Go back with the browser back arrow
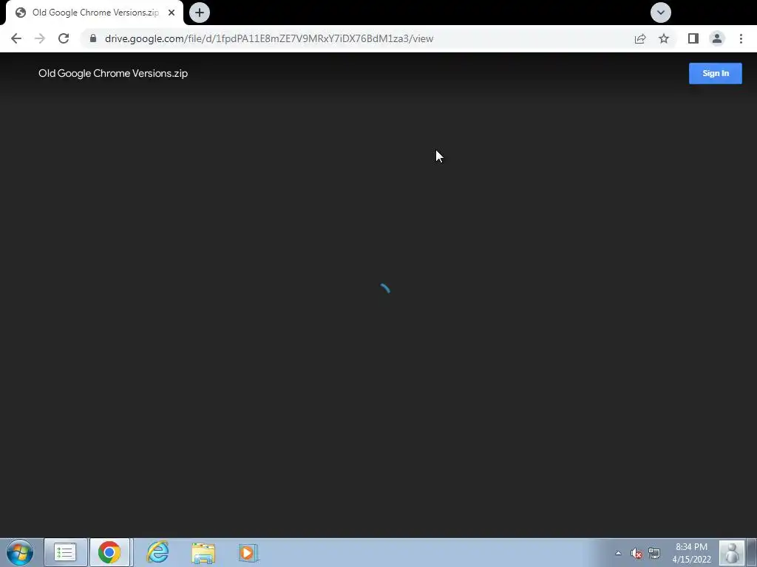Screen dimensions: 757x567 [x=16, y=38]
